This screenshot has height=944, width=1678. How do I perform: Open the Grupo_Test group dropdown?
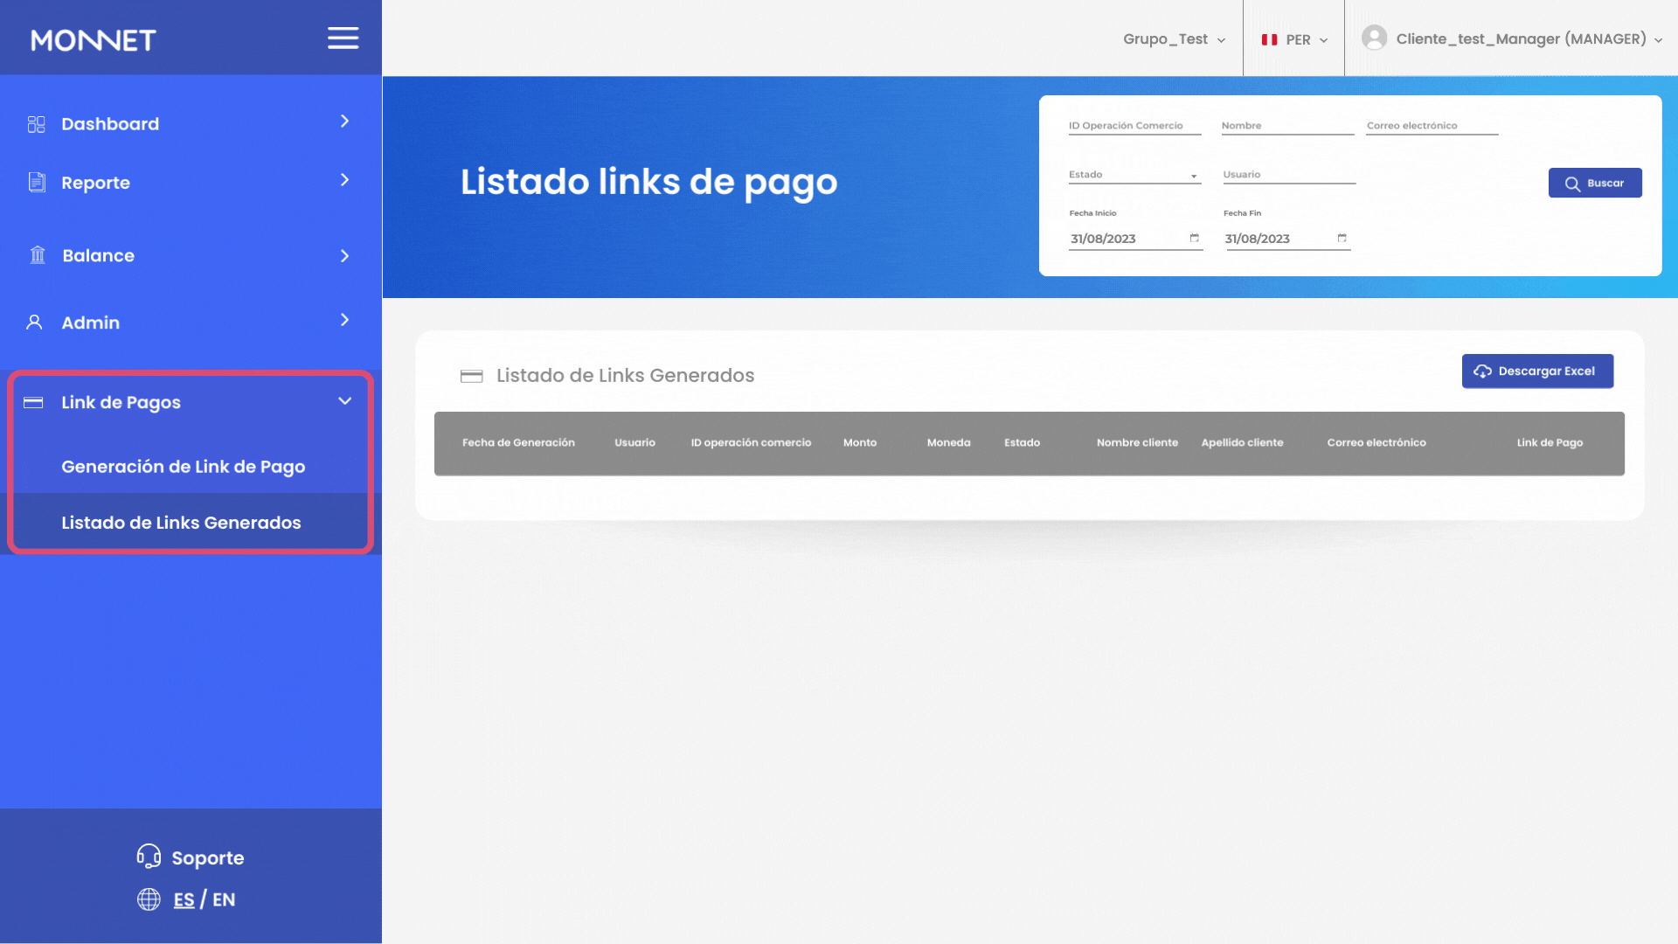1174,39
